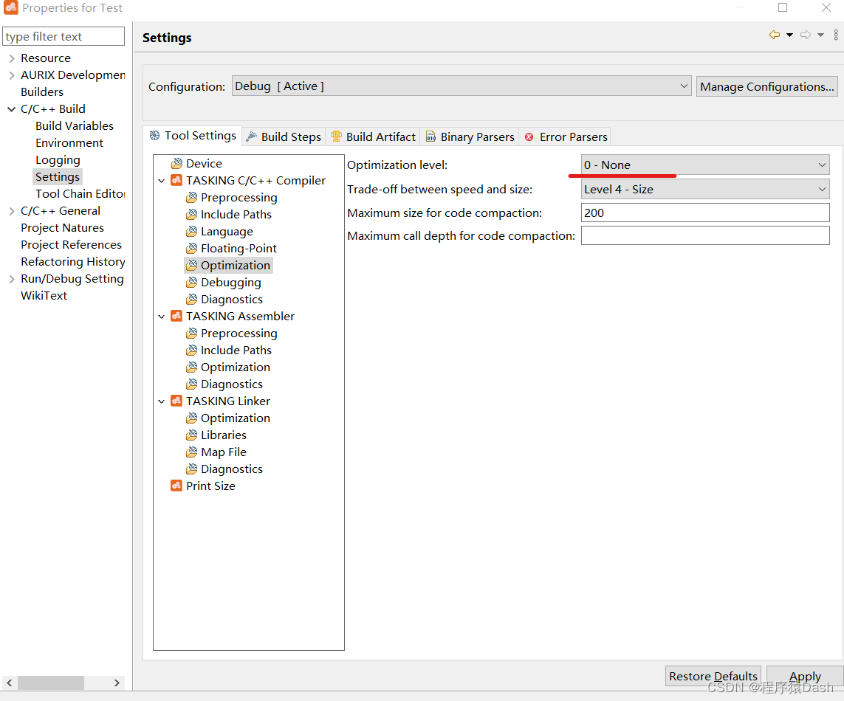Click the Apply button
The width and height of the screenshot is (844, 701).
click(805, 676)
